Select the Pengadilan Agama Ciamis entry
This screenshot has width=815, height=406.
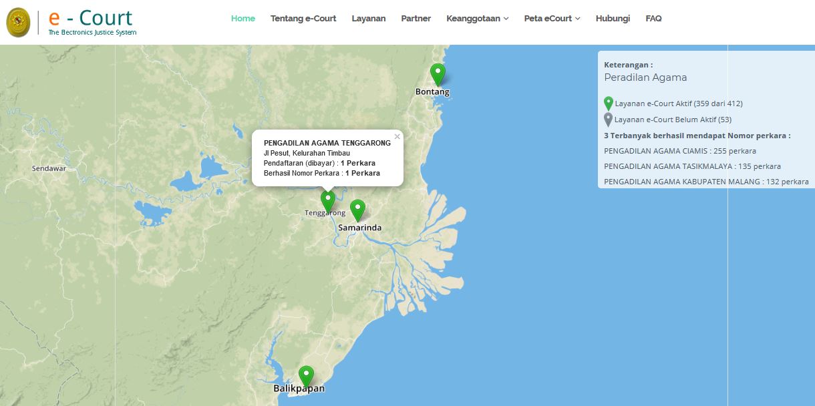(x=679, y=151)
